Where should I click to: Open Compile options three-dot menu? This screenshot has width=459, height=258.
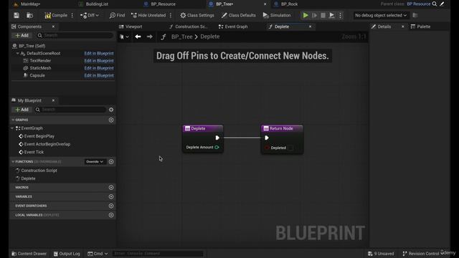[72, 15]
